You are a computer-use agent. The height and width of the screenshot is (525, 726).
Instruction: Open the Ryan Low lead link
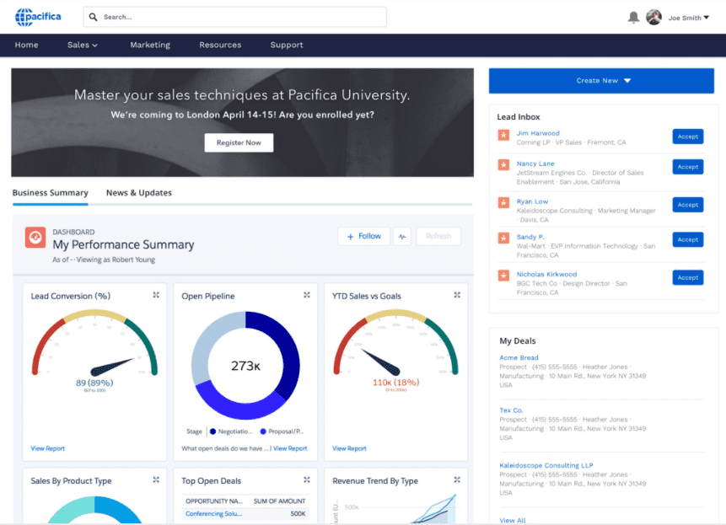(532, 201)
